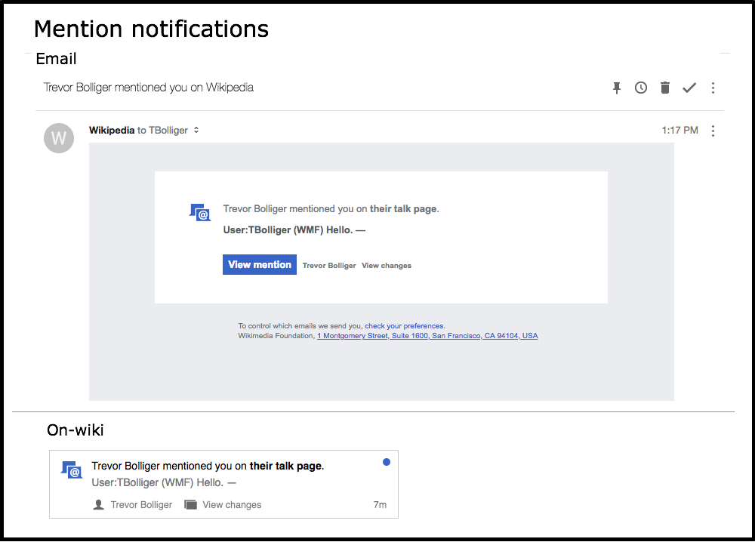This screenshot has height=542, width=755.
Task: Click the mention icon in the email body
Action: click(x=200, y=212)
